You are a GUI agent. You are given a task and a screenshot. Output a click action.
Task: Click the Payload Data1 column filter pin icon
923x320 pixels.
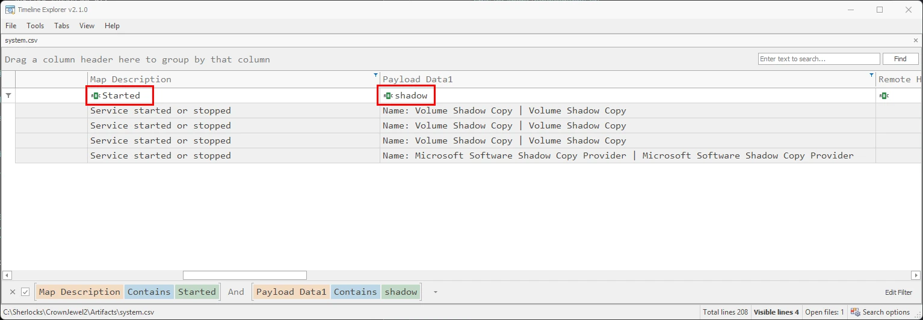[871, 75]
